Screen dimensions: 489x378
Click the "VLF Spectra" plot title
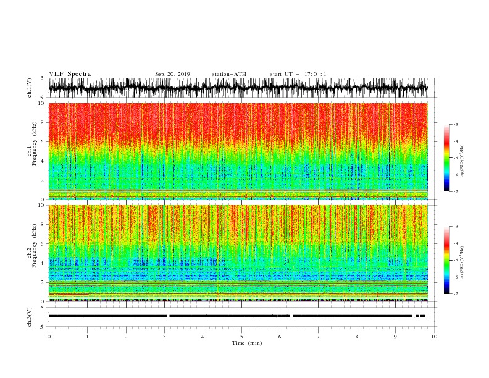(70, 74)
